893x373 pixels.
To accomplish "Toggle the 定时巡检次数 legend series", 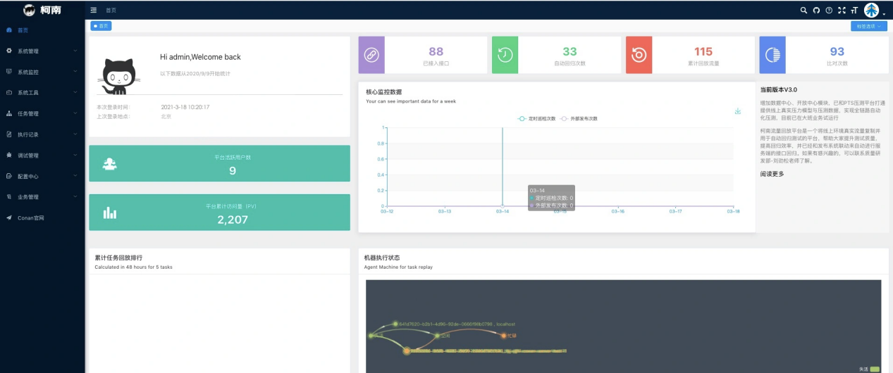I will point(537,118).
